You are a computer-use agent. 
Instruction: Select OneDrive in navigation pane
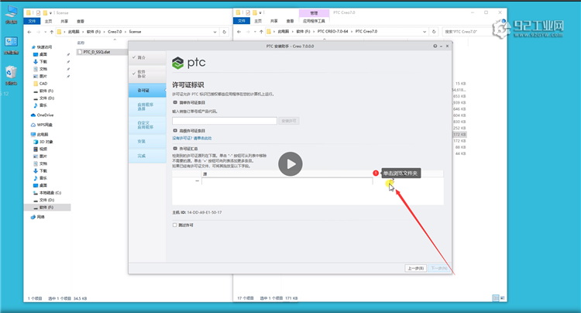43,115
